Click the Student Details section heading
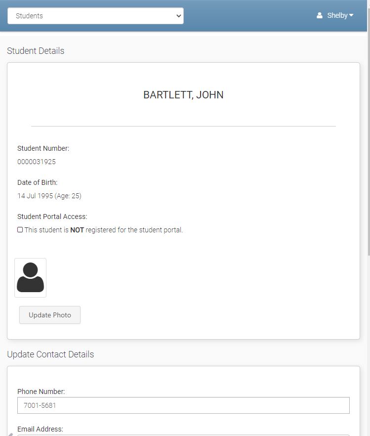Viewport: 370px width, 436px height. pos(36,51)
